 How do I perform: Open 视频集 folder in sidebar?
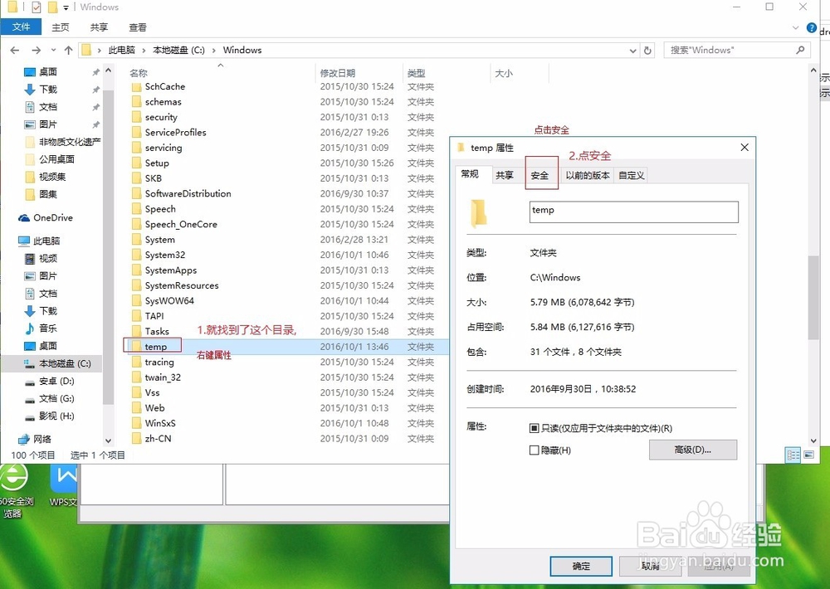46,177
